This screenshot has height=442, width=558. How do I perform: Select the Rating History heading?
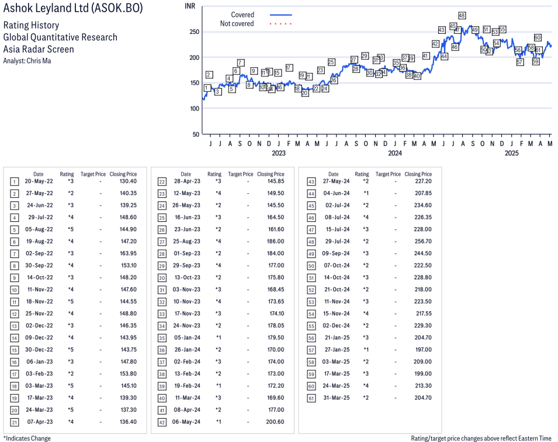pyautogui.click(x=32, y=25)
